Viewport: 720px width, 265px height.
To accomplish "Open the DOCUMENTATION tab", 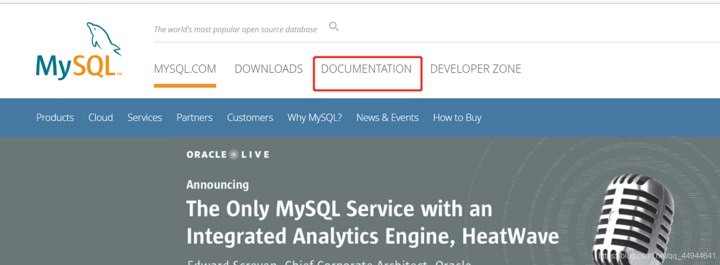I will [366, 69].
